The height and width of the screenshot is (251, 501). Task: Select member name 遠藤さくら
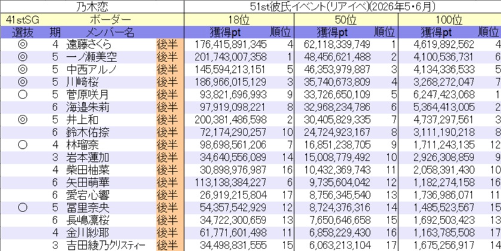(x=89, y=44)
